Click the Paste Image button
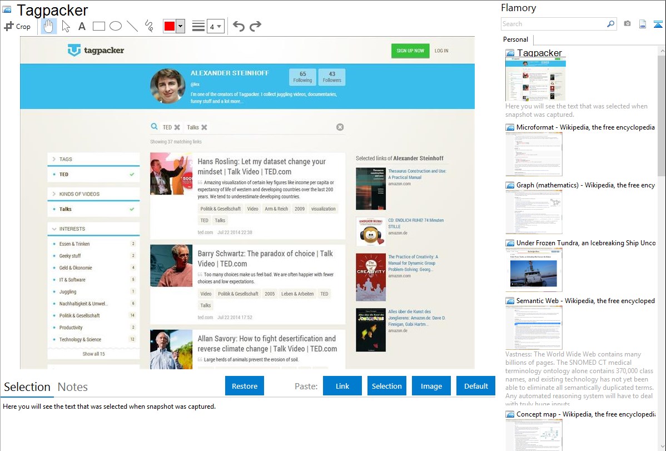666x451 pixels. pos(431,386)
